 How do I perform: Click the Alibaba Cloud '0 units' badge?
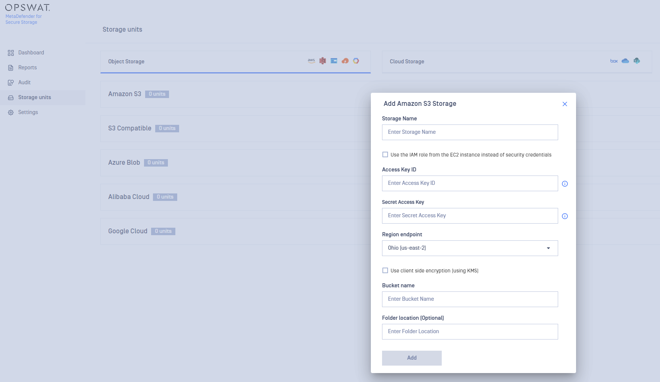tap(165, 197)
